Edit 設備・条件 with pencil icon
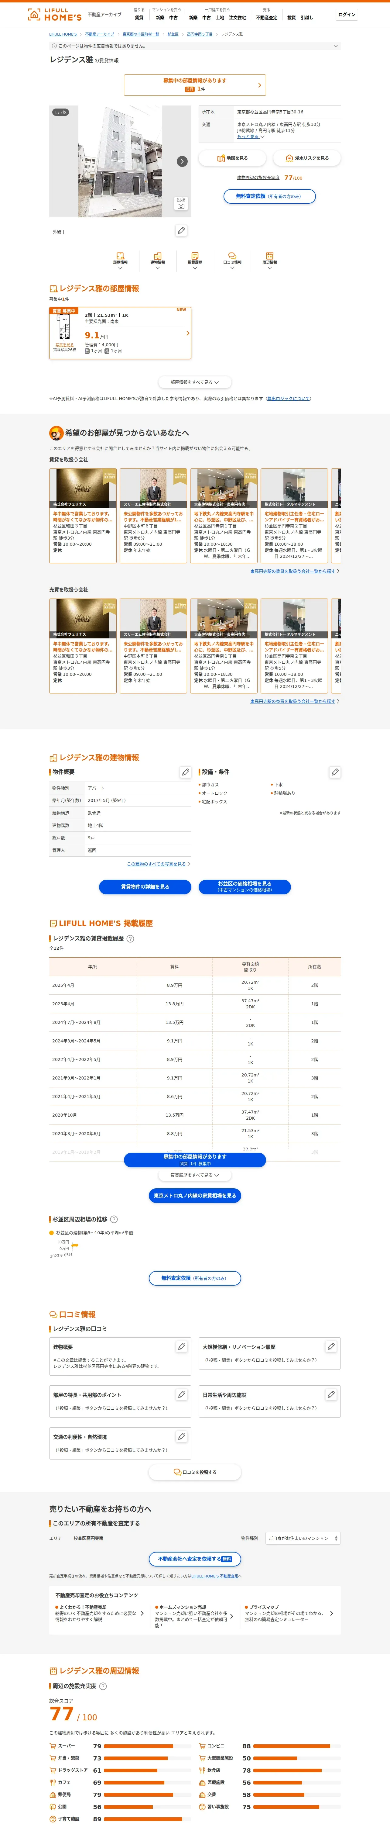 pos(335,772)
